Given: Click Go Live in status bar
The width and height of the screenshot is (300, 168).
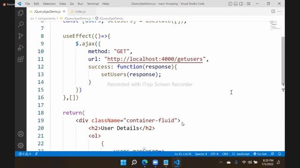Looking at the screenshot, I should (260, 154).
